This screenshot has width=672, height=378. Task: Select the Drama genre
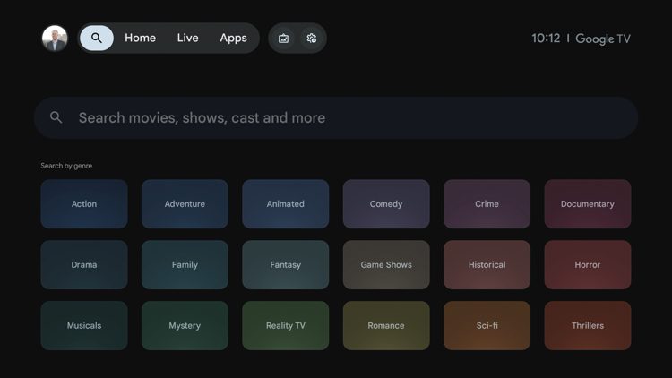[84, 265]
